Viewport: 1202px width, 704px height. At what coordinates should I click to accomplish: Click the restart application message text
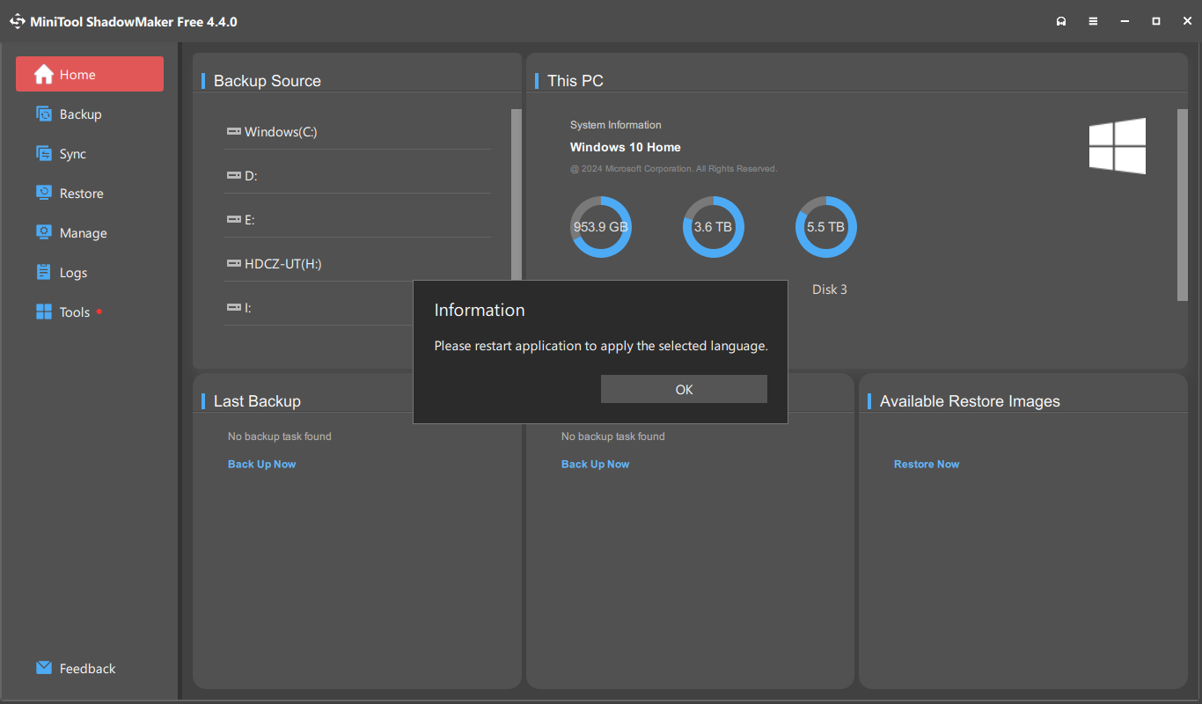pos(601,346)
